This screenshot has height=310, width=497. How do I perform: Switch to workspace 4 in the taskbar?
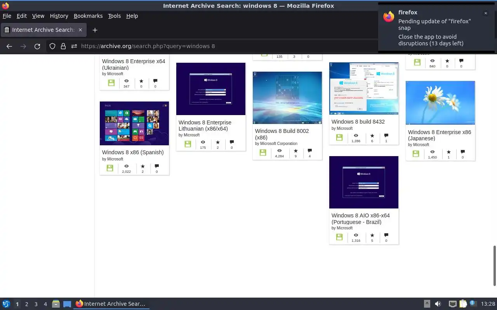click(x=45, y=304)
